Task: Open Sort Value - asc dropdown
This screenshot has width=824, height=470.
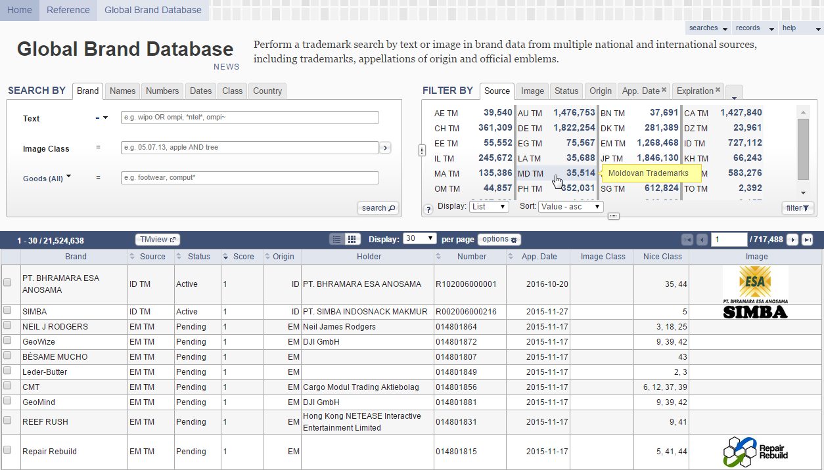Action: click(570, 206)
